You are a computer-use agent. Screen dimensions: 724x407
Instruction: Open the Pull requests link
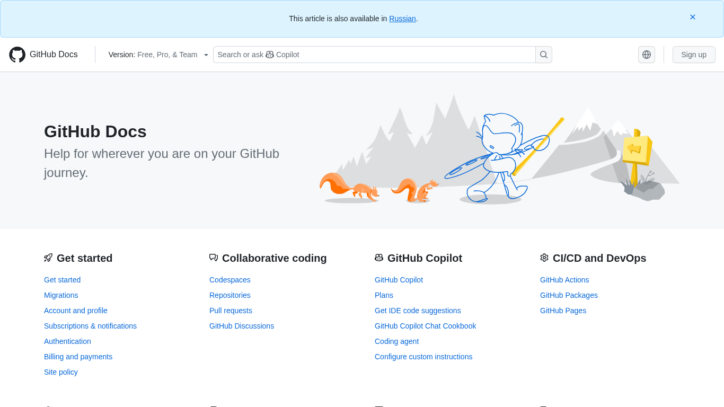[x=231, y=311]
